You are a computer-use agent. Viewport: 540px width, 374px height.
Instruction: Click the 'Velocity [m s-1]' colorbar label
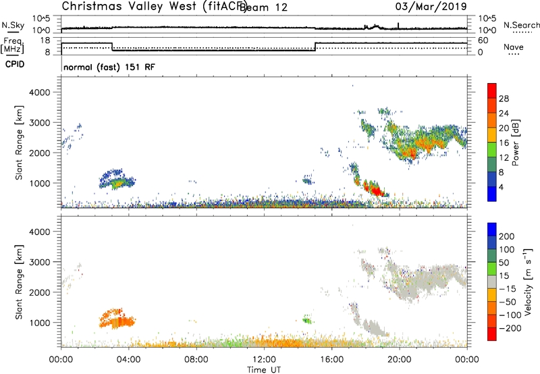point(528,282)
